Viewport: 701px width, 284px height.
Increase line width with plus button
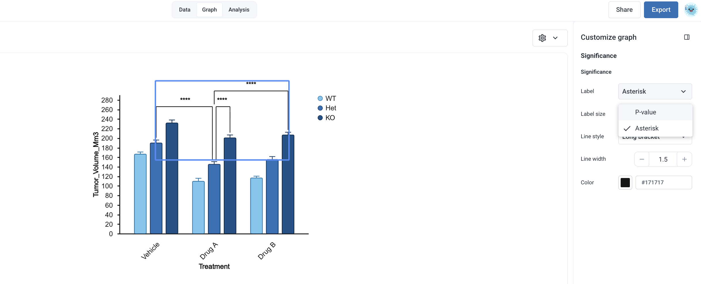pos(685,159)
